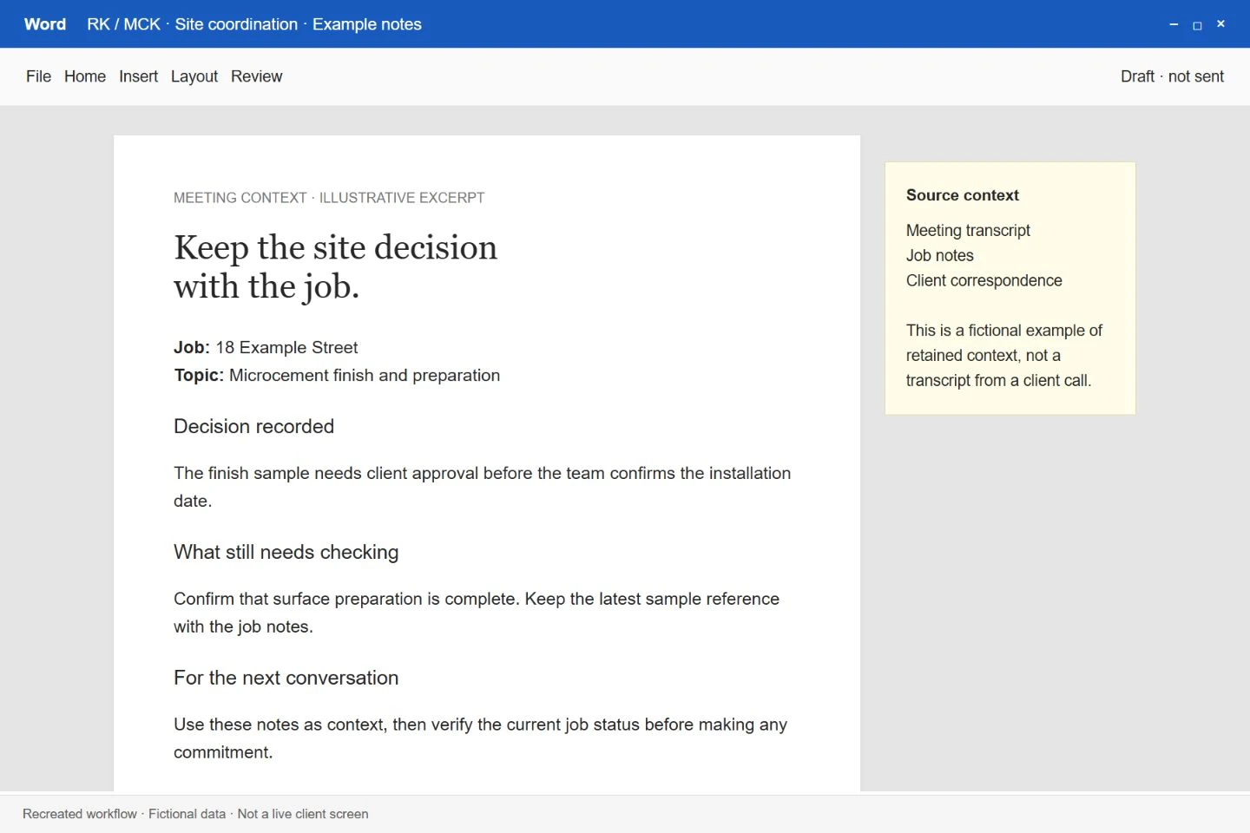This screenshot has height=833, width=1250.
Task: Maximize the Word window
Action: point(1197,24)
